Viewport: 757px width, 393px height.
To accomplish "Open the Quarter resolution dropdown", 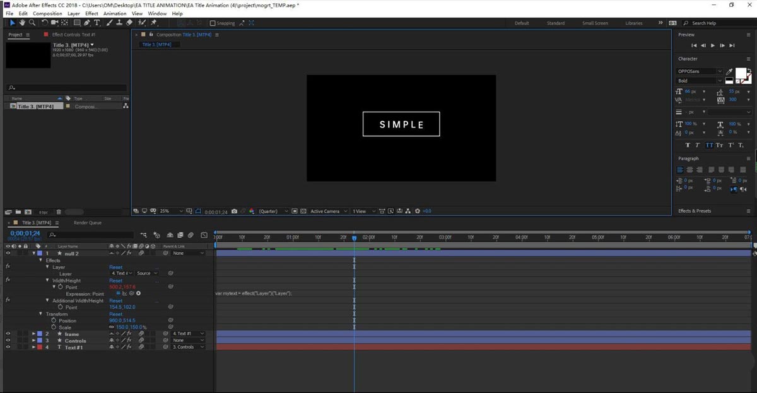I will click(273, 211).
